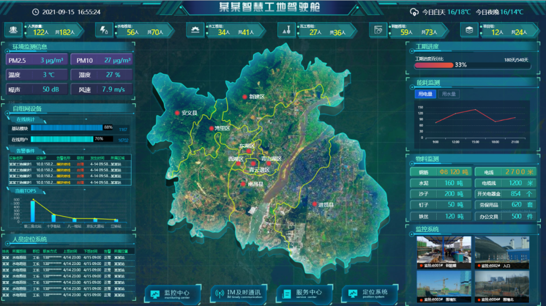The height and width of the screenshot is (306, 546).
Task: Click the 瓦工班组 trowel icon
Action: tap(286, 30)
